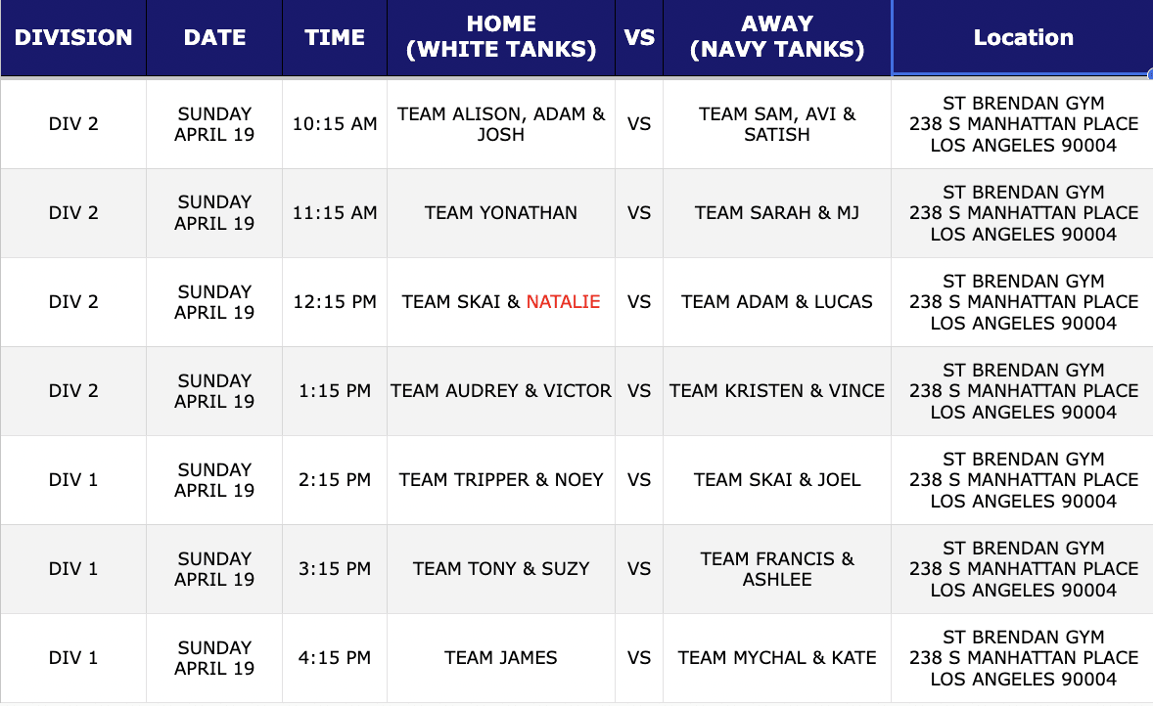Select the TEAM KRISTEN & VINCE cell
Screen dimensions: 1153x706
[x=777, y=391]
